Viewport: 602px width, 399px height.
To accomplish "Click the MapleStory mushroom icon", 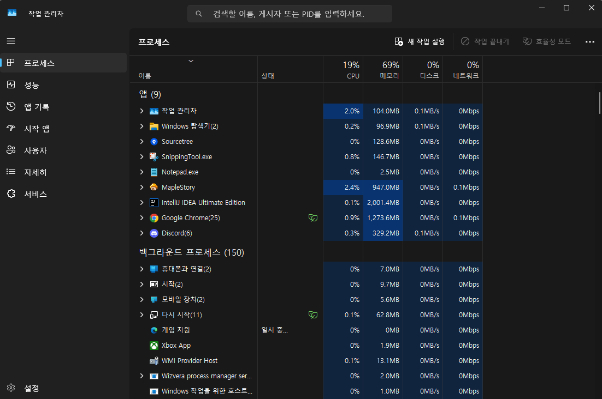I will tap(154, 188).
